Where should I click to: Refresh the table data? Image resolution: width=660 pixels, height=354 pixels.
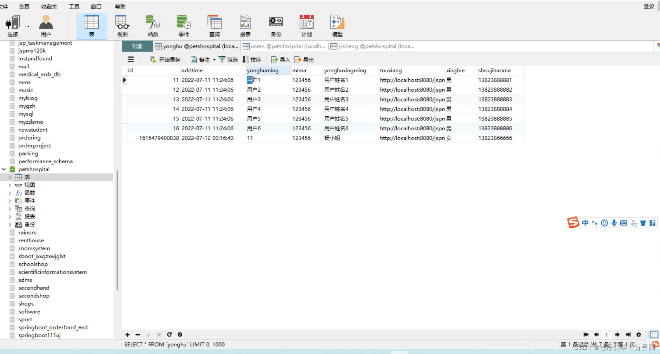(169, 335)
